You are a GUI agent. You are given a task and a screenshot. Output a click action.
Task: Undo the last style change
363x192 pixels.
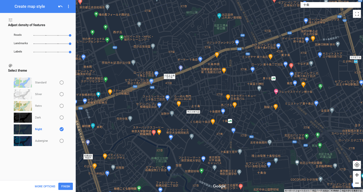tap(60, 6)
